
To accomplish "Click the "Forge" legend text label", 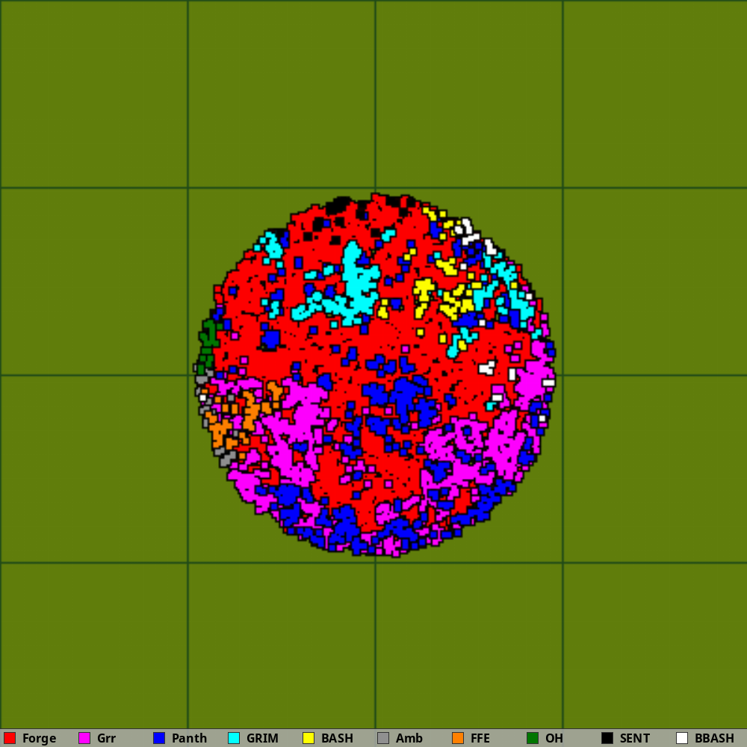I will [x=39, y=738].
